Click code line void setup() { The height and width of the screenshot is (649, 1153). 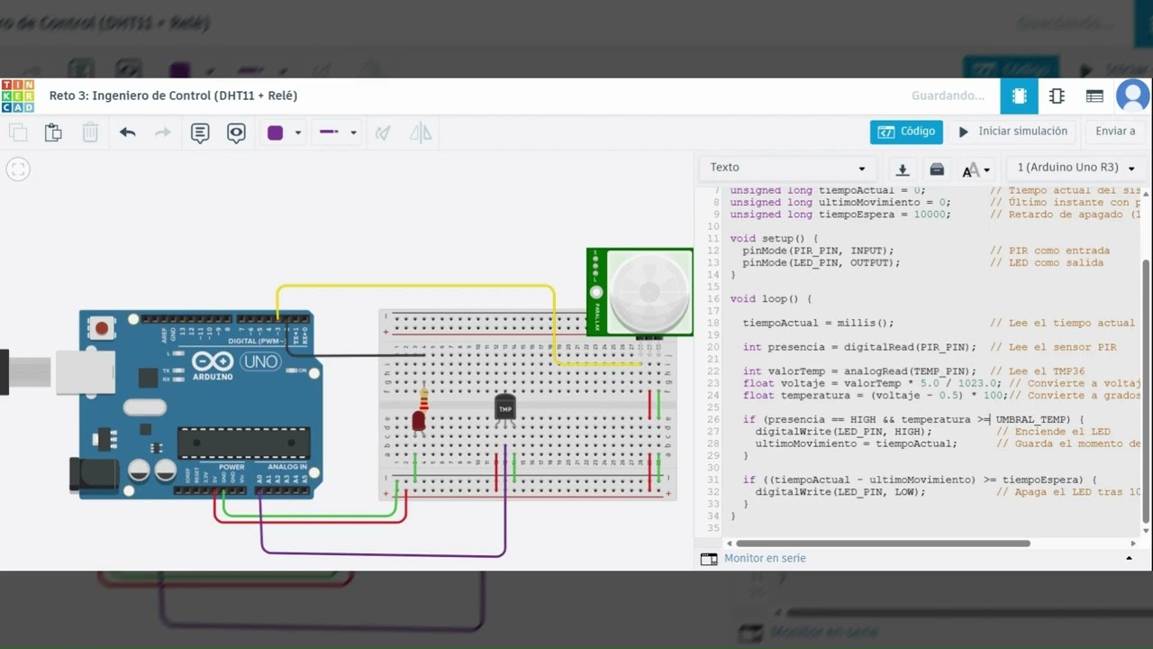coord(774,239)
